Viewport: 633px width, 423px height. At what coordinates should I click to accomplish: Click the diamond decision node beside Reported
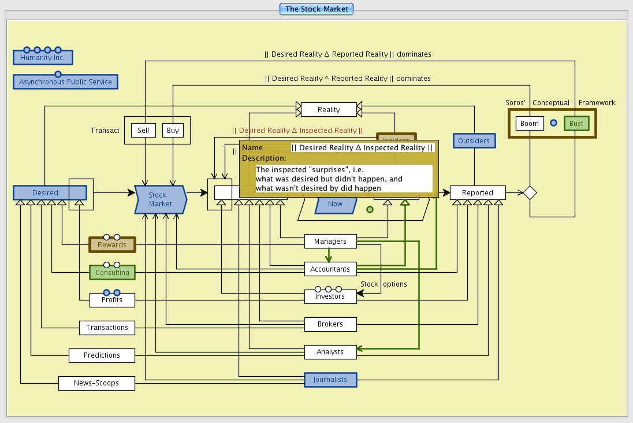(530, 193)
